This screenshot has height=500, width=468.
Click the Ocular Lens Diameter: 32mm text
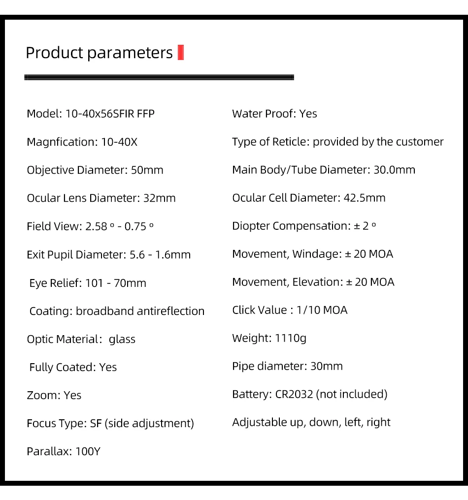pos(101,198)
